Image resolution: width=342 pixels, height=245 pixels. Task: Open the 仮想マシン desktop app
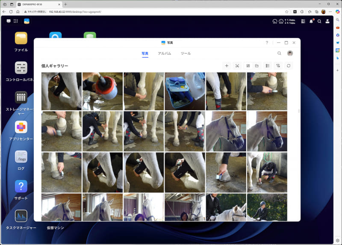(56, 227)
